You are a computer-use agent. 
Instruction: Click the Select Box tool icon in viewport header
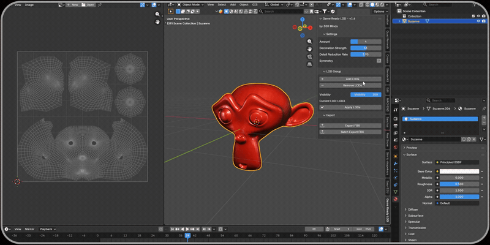coord(171,11)
